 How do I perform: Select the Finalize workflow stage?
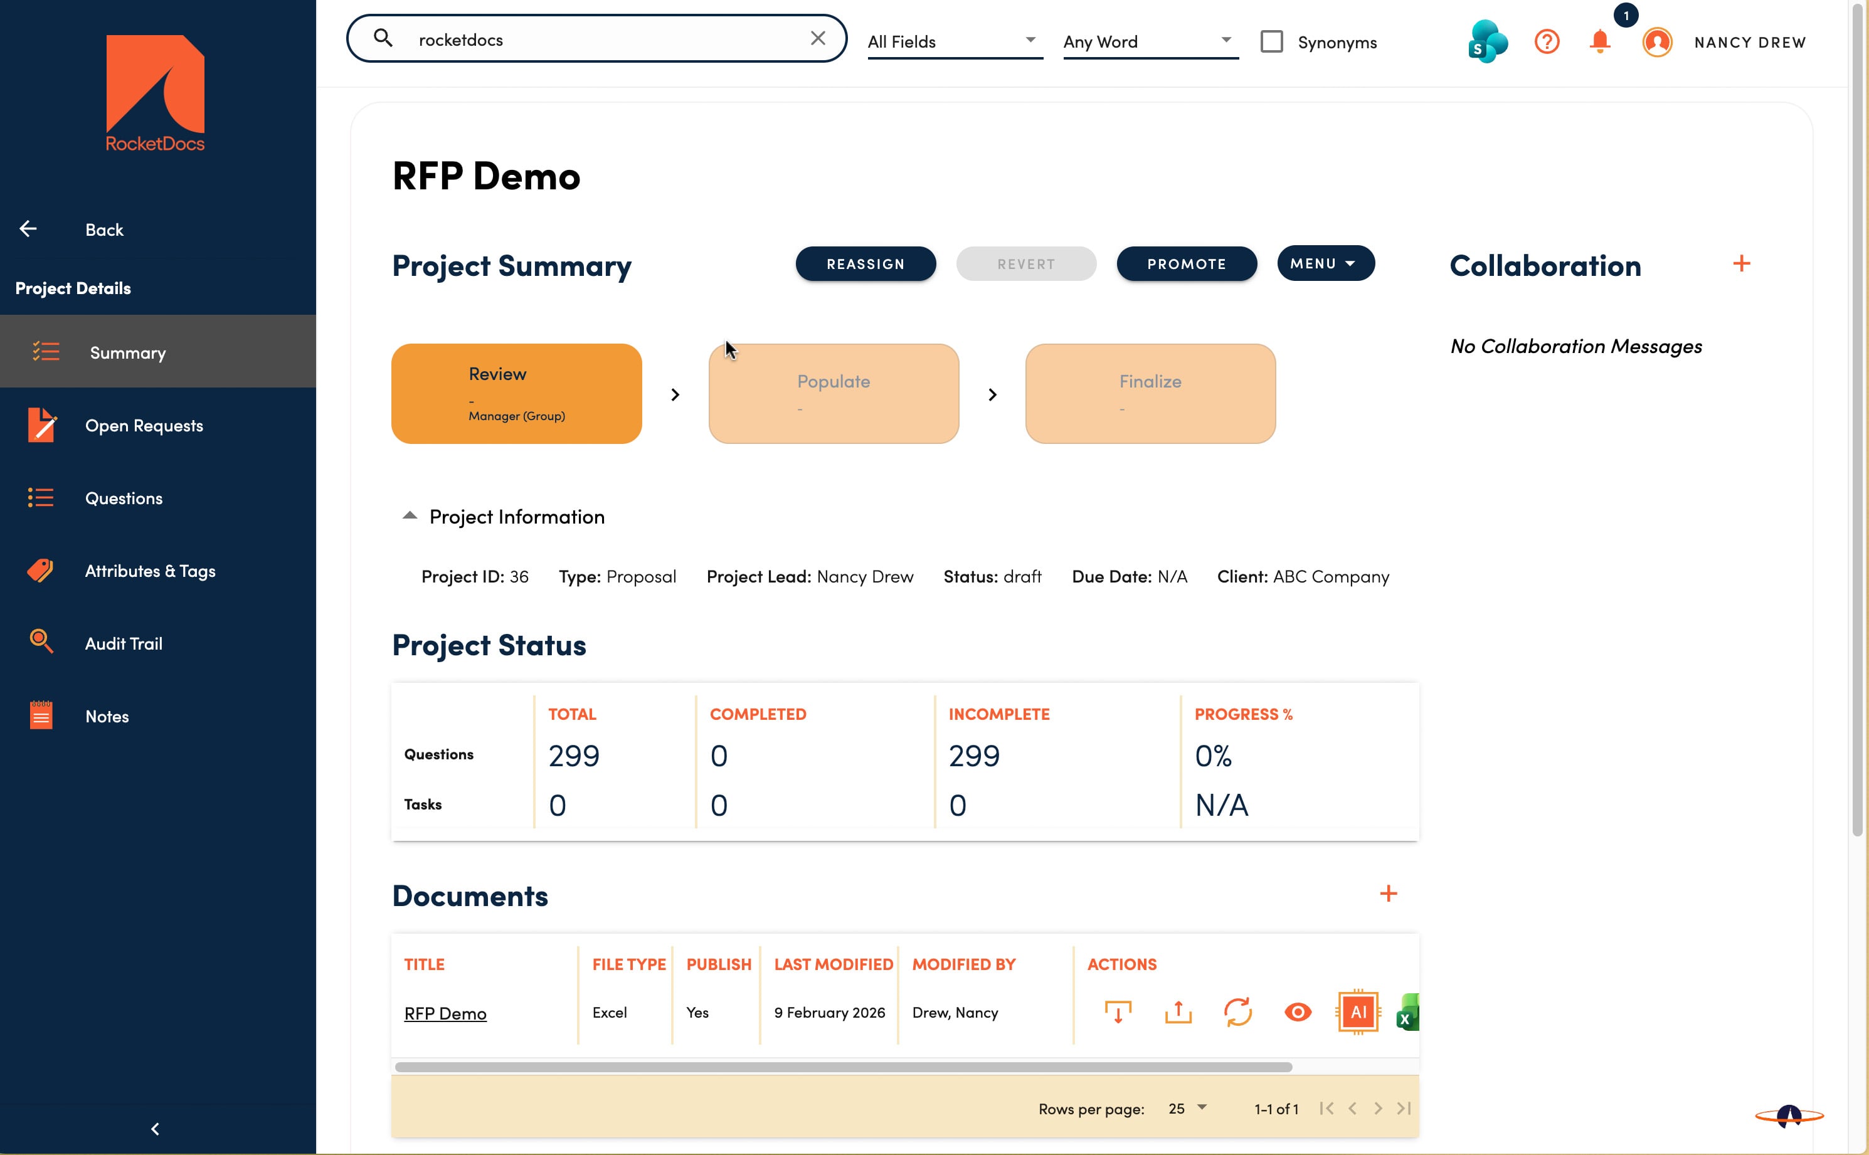click(x=1150, y=393)
